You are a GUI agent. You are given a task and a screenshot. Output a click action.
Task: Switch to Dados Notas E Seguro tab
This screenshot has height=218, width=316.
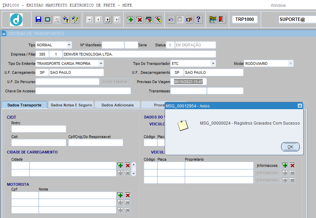tap(71, 105)
